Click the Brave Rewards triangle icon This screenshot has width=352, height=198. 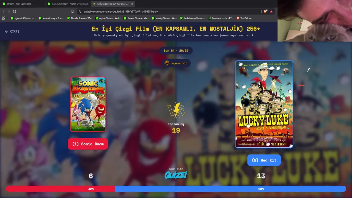[271, 12]
